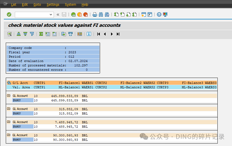Open the Help question-mark icon
Viewport: 232px width, 146px height.
coord(159,14)
